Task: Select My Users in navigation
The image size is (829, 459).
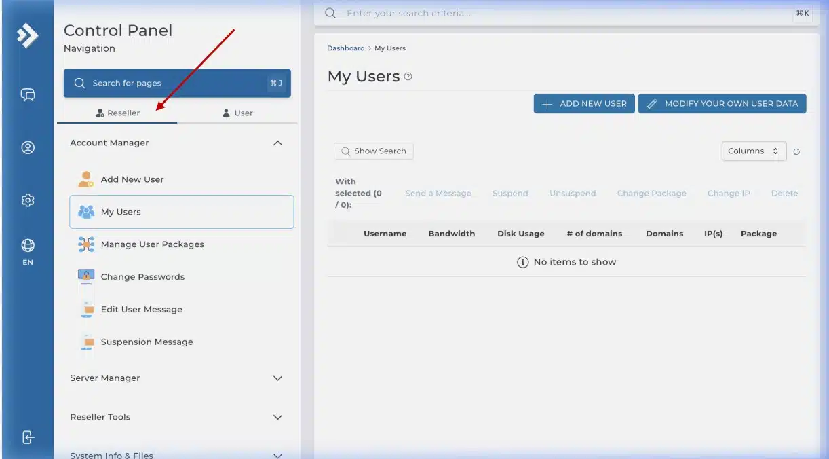Action: (x=182, y=212)
